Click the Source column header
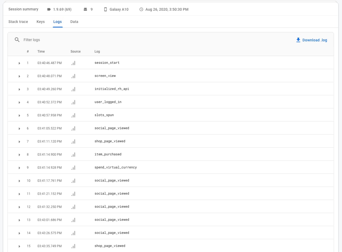This screenshot has width=342, height=252. tap(75, 52)
